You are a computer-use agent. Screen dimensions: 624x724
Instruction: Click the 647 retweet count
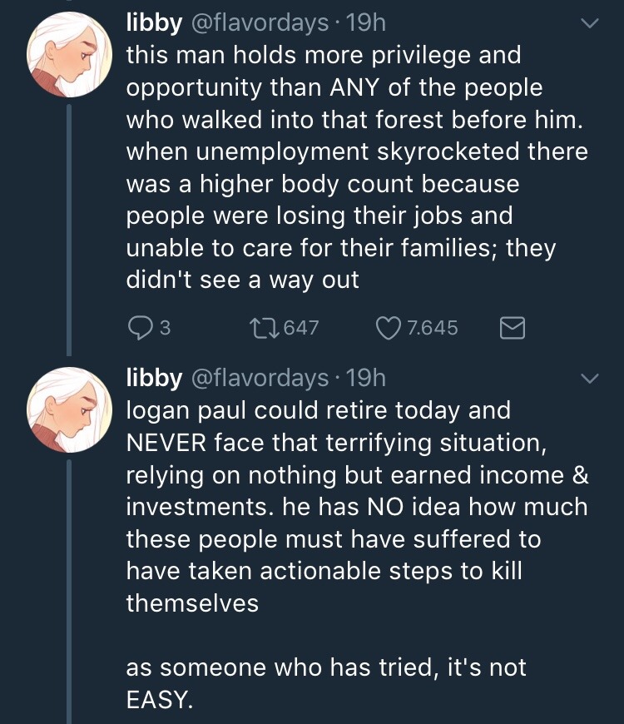301,328
